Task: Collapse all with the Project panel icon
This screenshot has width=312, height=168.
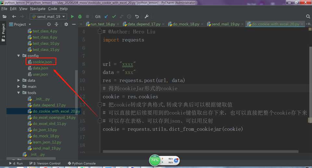Action: coord(57,24)
